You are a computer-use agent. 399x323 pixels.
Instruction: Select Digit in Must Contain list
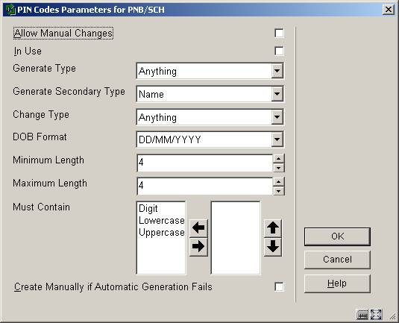(148, 209)
